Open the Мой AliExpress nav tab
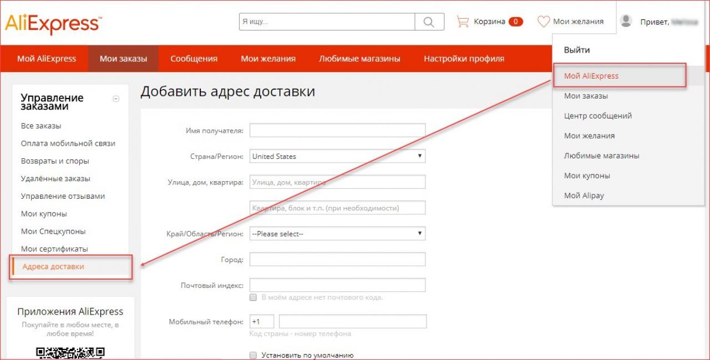 pyautogui.click(x=47, y=59)
